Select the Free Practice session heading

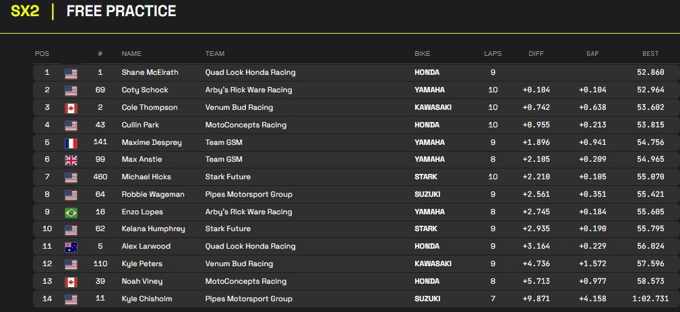click(121, 11)
